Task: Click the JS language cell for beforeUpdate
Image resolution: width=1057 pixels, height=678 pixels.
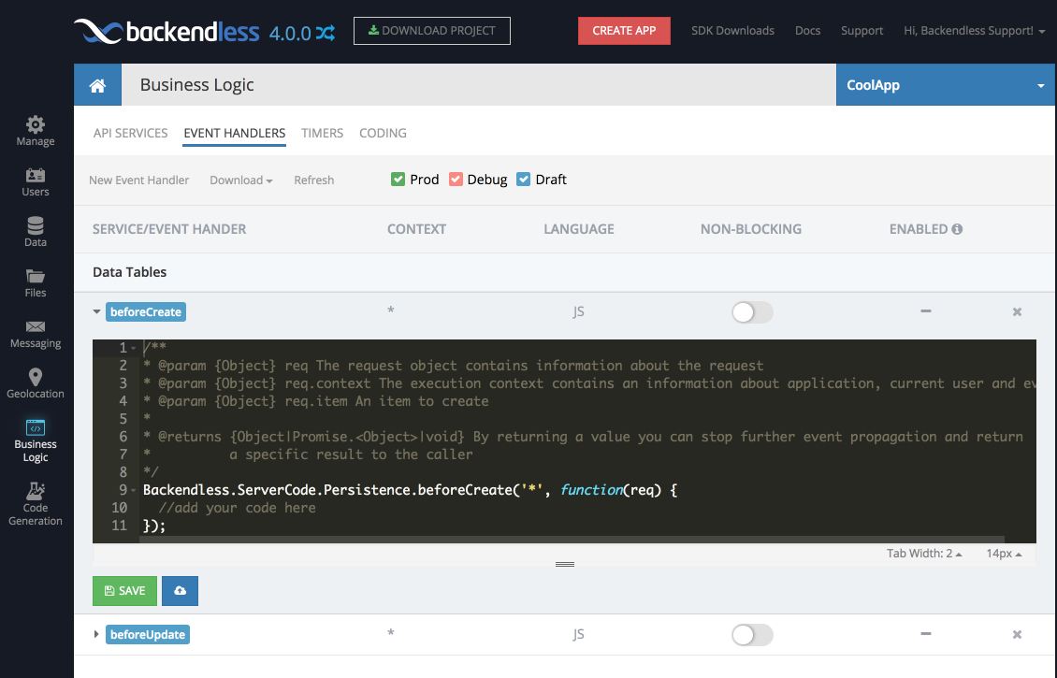Action: 578,635
